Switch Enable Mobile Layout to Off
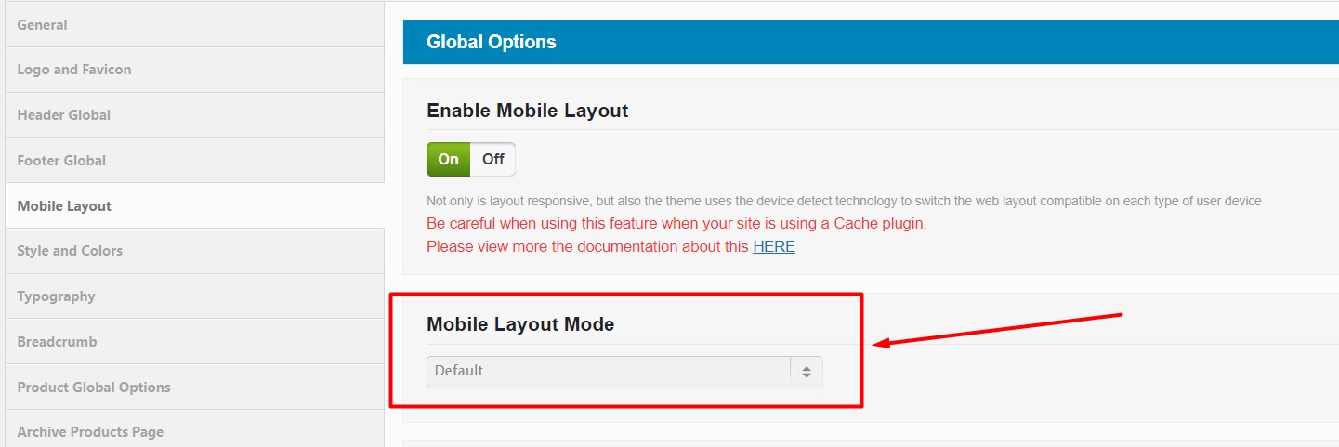This screenshot has width=1339, height=447. point(492,160)
